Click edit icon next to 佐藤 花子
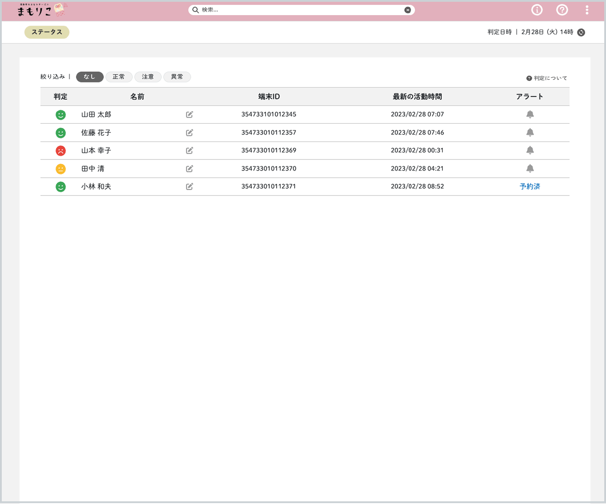Viewport: 606px width, 504px height. pyautogui.click(x=189, y=133)
